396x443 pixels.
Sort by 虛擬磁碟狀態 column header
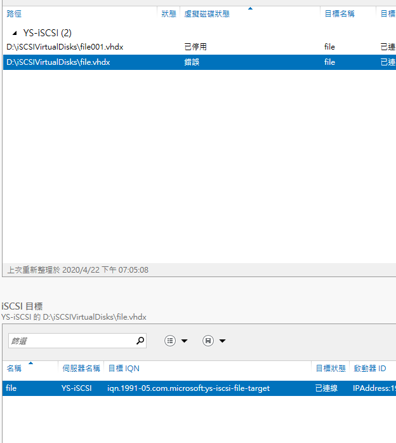tap(207, 13)
